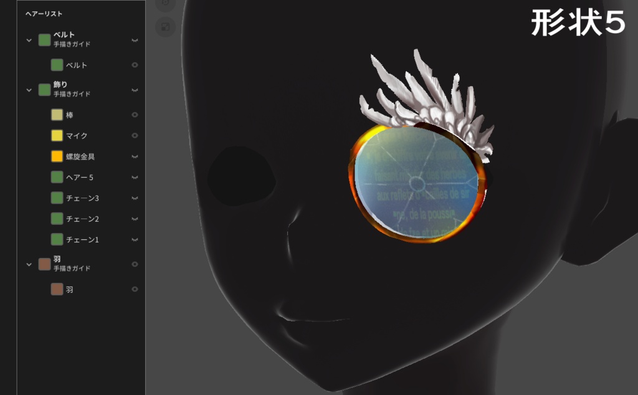Open the pale yellow swatch beside 棒
This screenshot has width=638, height=395.
click(57, 115)
